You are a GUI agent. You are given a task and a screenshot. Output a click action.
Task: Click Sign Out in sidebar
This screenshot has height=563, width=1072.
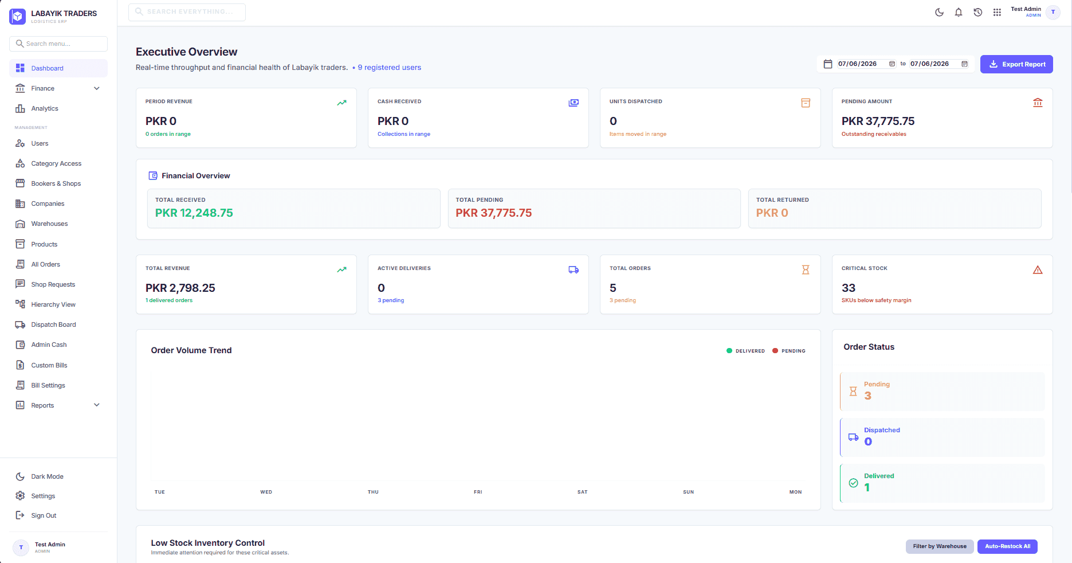pos(58,515)
